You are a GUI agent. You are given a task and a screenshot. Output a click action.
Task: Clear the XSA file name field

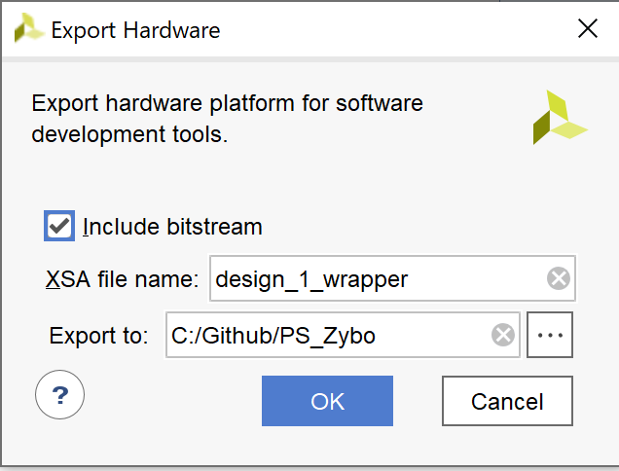pos(559,278)
